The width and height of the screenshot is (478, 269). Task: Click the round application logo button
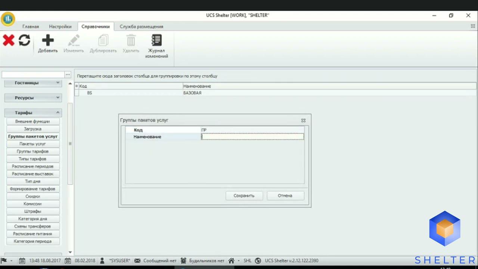(7, 19)
